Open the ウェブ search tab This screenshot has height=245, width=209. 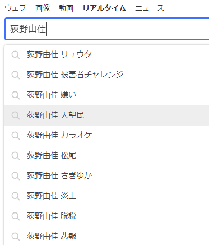[x=15, y=8]
